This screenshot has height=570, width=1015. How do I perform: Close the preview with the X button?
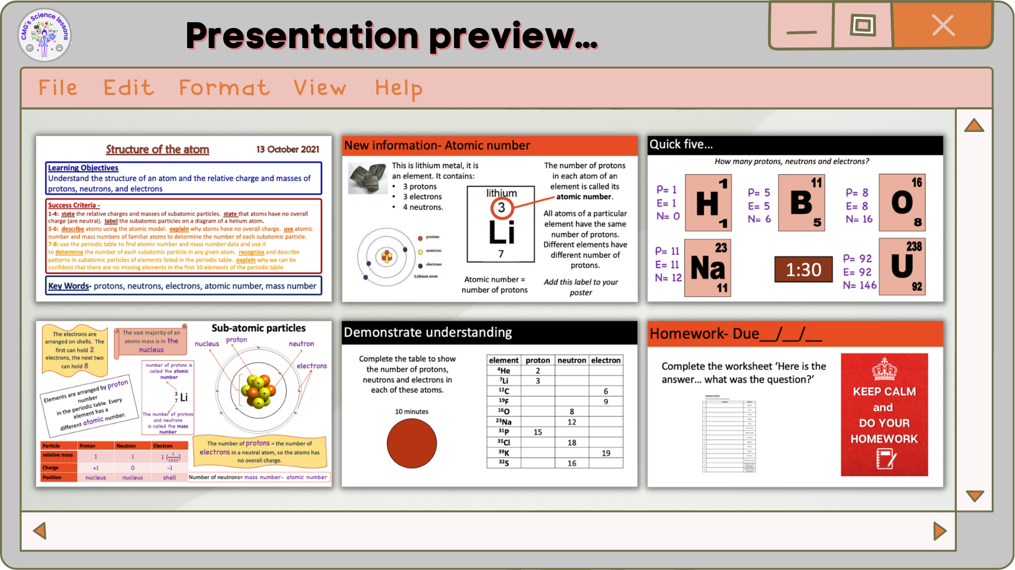click(943, 25)
